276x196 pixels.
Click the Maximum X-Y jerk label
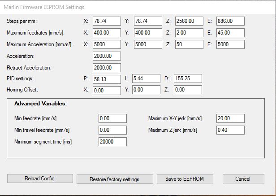pyautogui.click(x=175, y=118)
